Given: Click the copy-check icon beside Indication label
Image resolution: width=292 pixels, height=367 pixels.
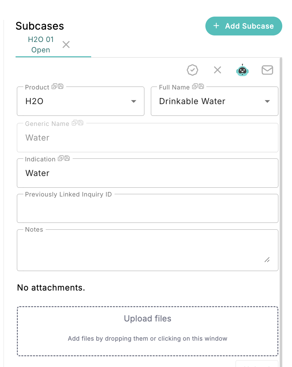Looking at the screenshot, I should pos(61,158).
